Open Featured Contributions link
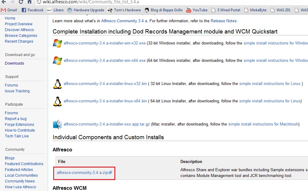The image size is (308, 191). tap(24, 164)
